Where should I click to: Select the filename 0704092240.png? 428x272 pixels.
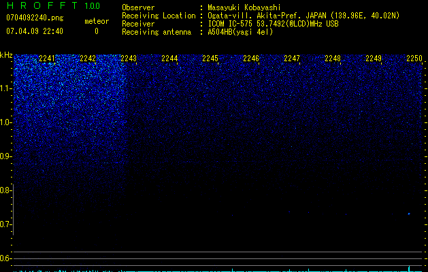35,18
